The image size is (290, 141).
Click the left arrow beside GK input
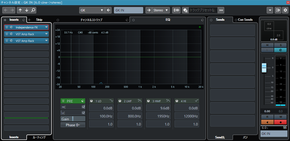click(x=108, y=11)
